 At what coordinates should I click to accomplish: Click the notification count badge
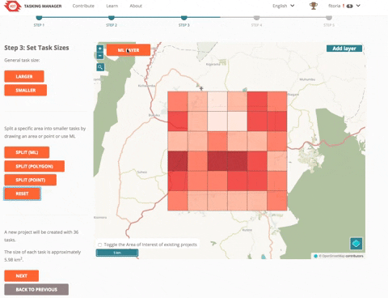pos(349,6)
